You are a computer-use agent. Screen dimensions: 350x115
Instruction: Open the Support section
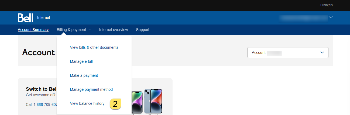[x=143, y=30]
